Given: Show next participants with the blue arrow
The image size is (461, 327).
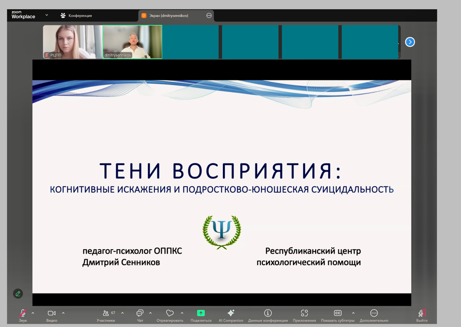Looking at the screenshot, I should 410,42.
